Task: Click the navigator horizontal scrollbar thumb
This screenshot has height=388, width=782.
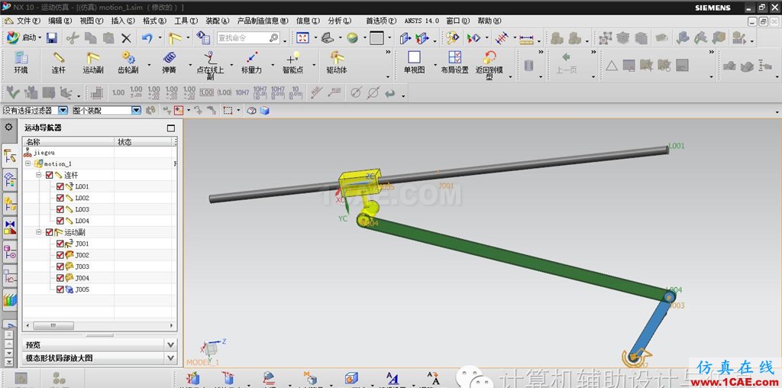Action: (53, 325)
